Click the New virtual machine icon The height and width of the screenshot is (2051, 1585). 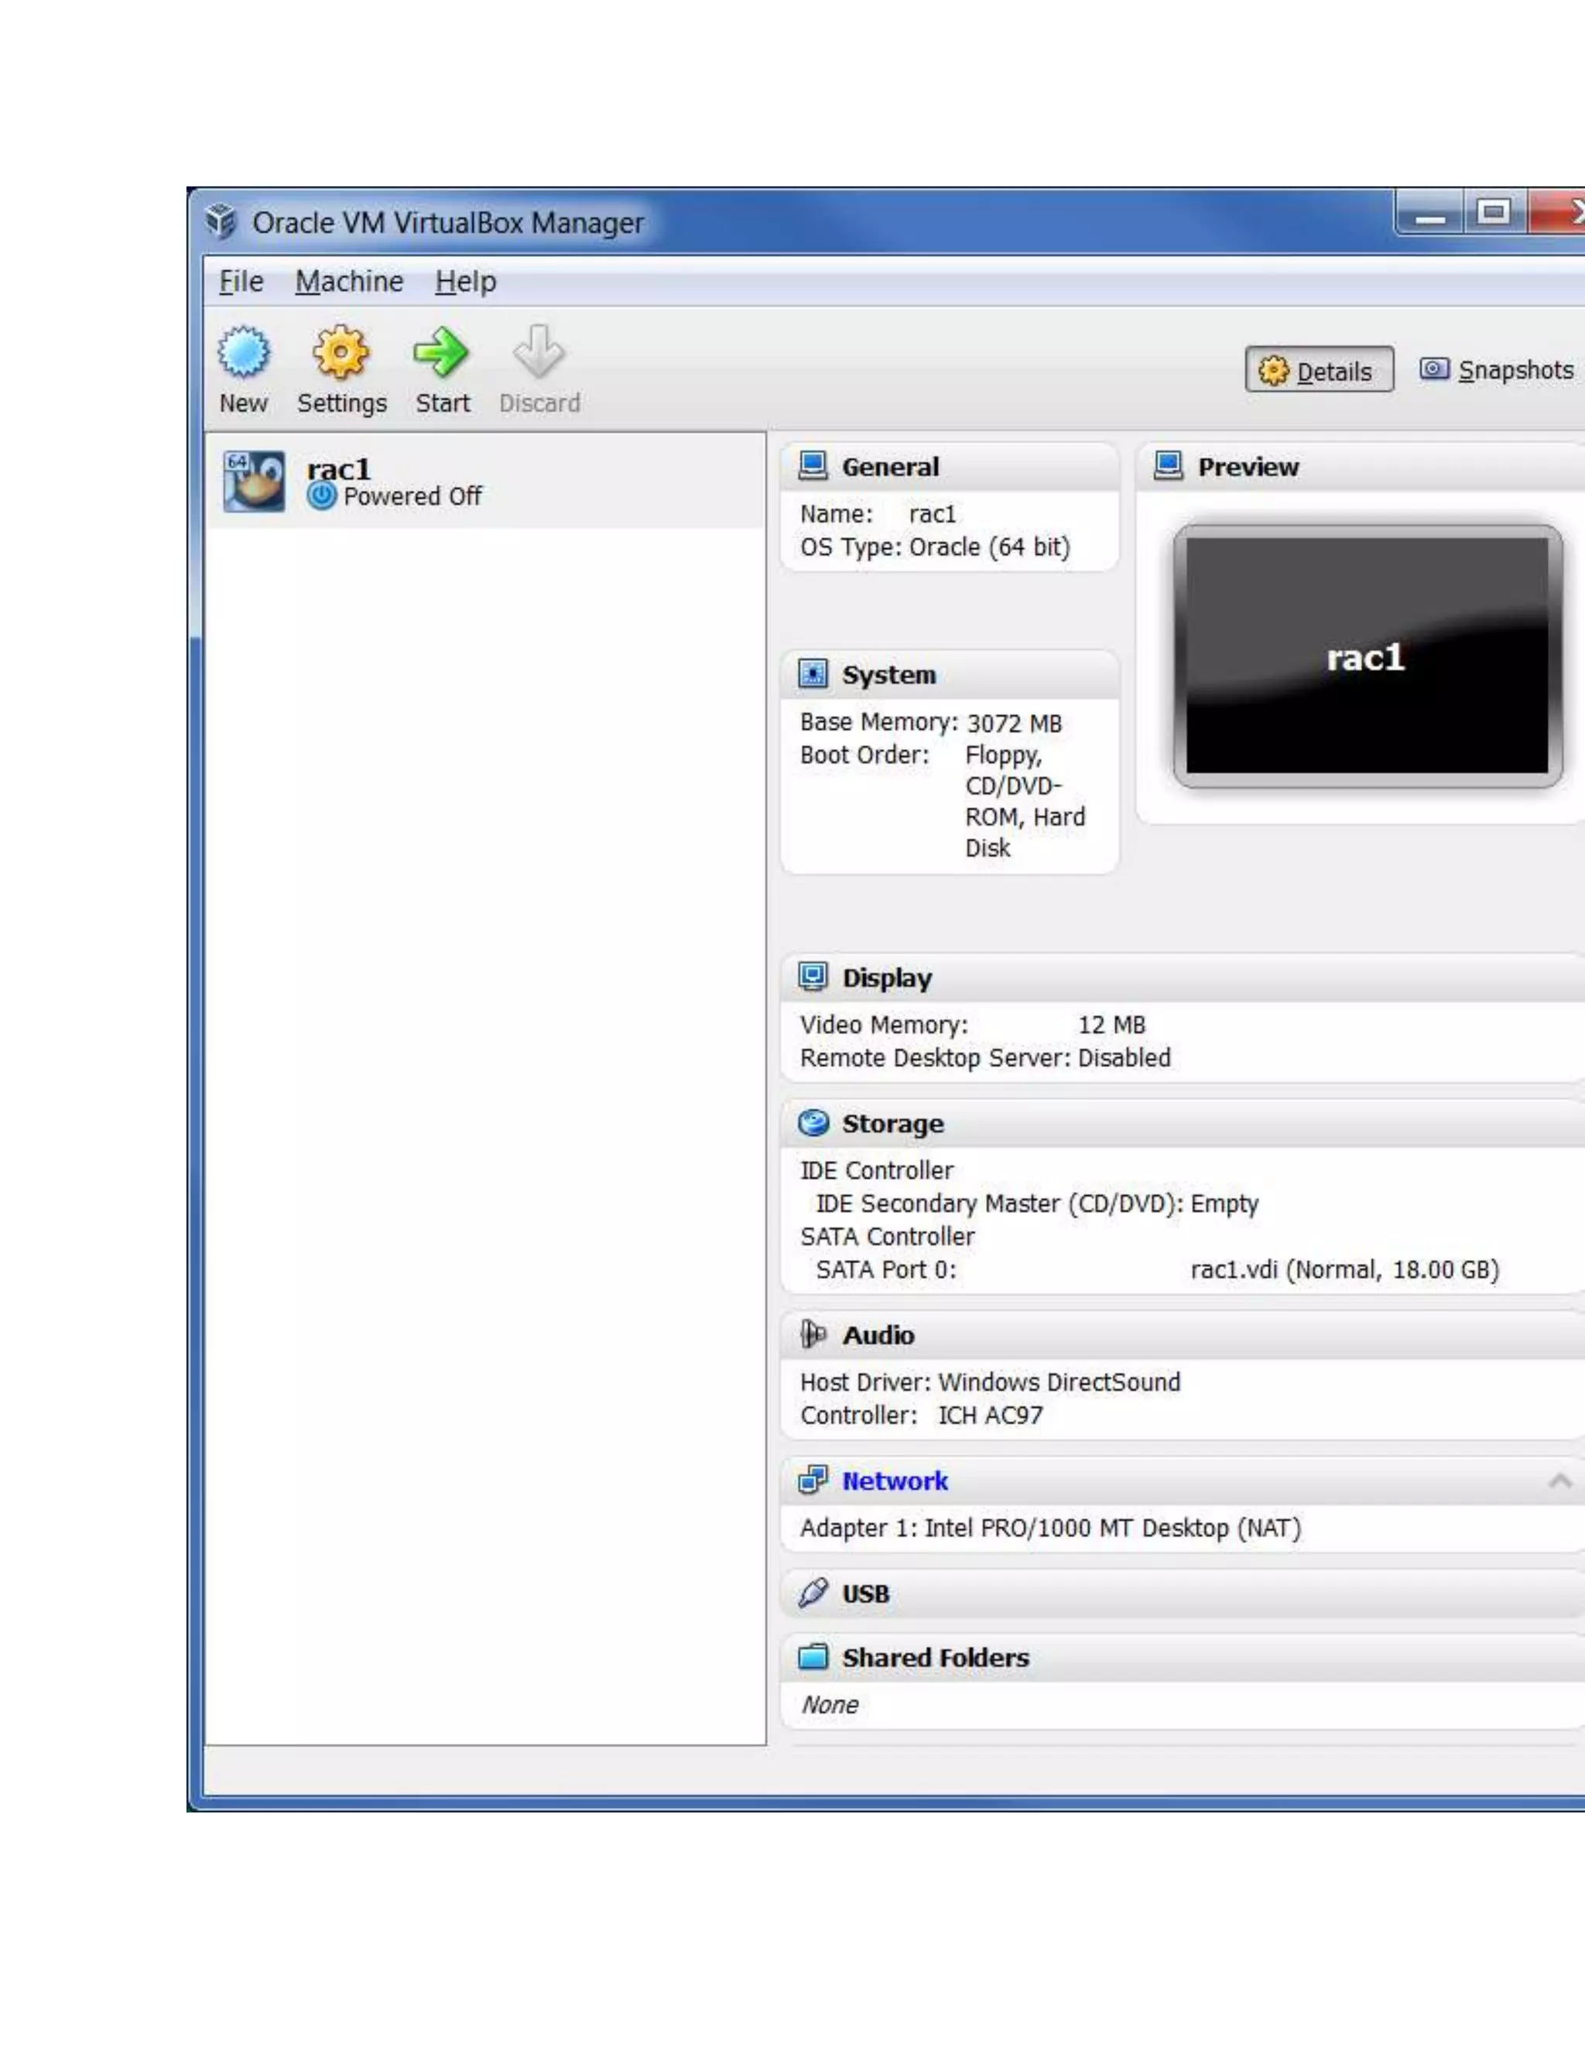[243, 353]
